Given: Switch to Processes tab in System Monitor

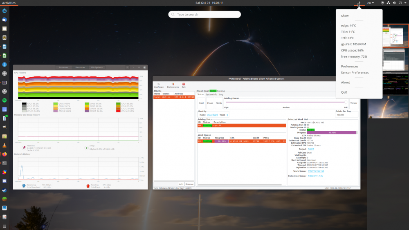Looking at the screenshot, I should [x=63, y=67].
